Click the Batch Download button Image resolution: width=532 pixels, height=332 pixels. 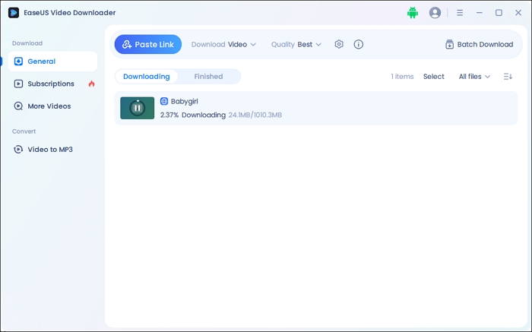[479, 45]
